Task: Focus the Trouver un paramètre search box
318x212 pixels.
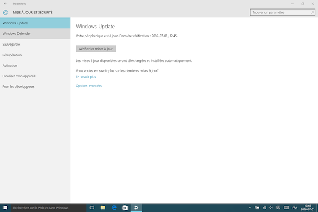Action: [x=282, y=12]
